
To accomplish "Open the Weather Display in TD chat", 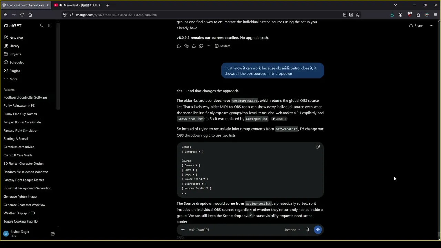I will coord(19,213).
